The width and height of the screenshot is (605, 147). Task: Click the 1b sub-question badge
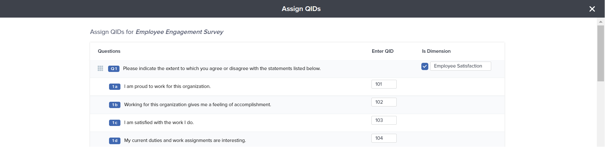click(x=115, y=105)
